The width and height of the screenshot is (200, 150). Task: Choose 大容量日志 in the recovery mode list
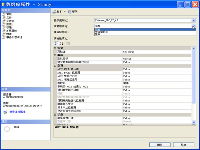pos(145,32)
